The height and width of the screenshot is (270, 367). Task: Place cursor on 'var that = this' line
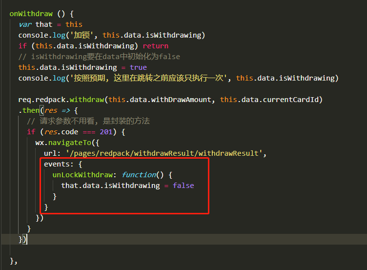pos(50,24)
